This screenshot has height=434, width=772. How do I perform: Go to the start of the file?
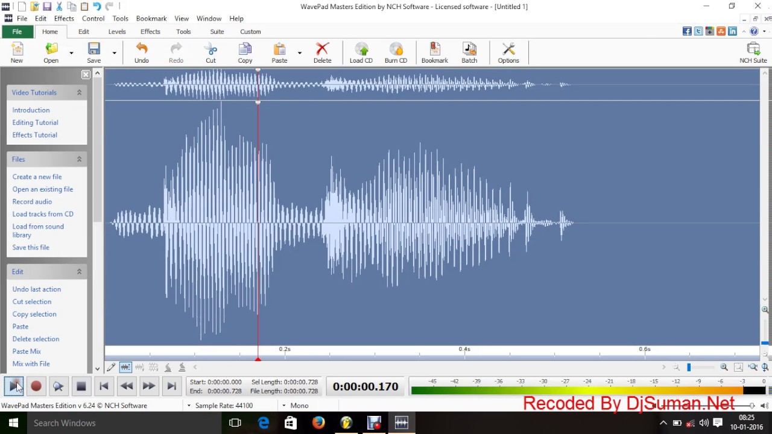(104, 386)
